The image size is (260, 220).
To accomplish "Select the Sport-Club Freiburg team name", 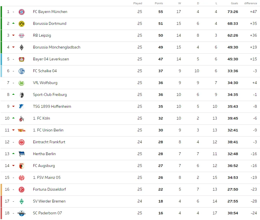I will pos(50,94).
